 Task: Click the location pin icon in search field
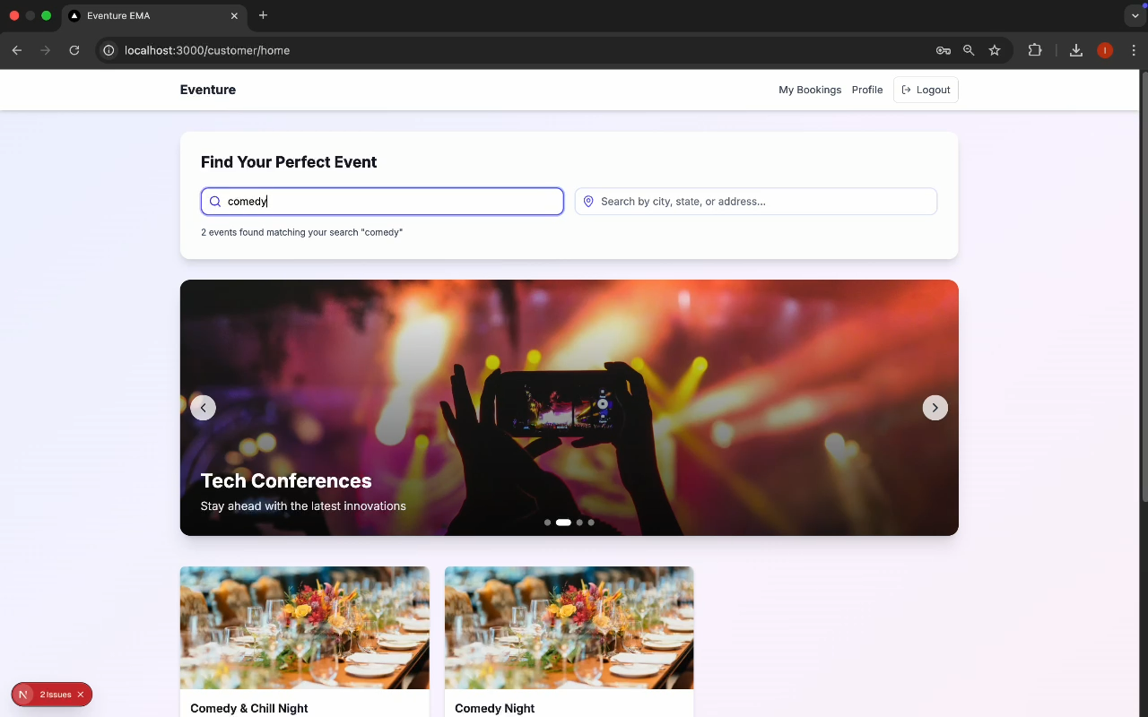point(588,202)
